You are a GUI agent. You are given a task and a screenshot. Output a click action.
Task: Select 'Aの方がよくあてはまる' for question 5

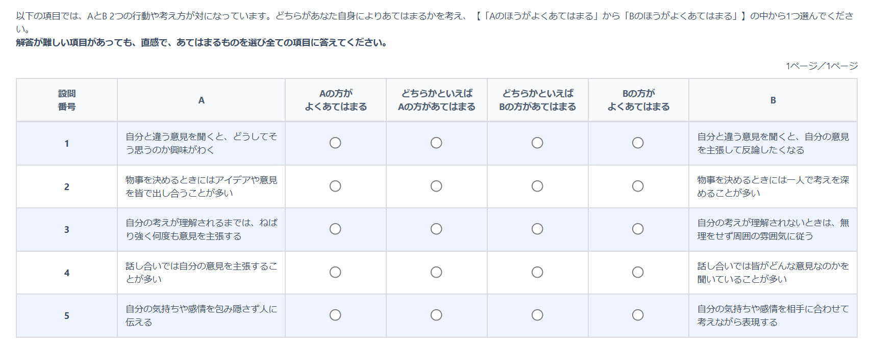335,315
